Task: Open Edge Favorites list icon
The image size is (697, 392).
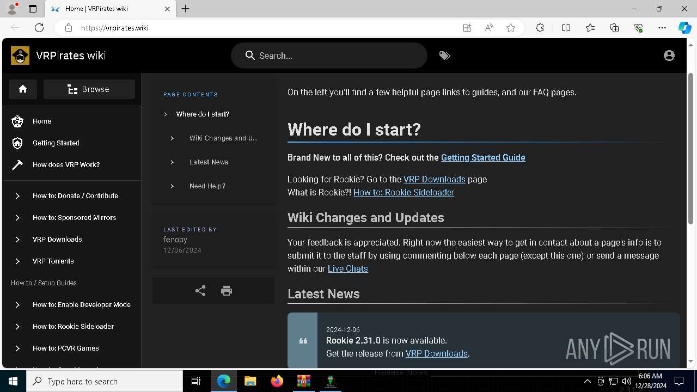Action: [590, 28]
